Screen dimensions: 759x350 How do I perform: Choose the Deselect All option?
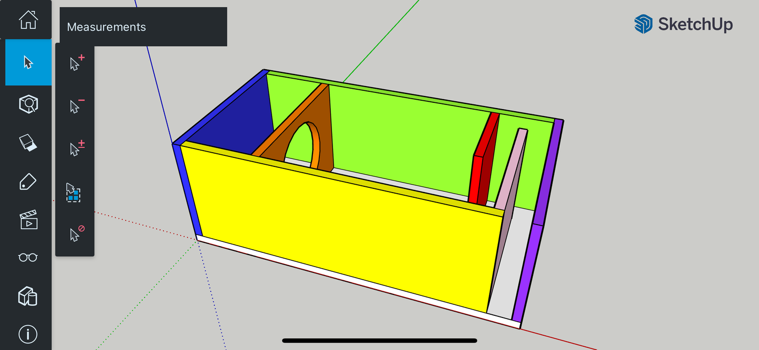point(75,235)
